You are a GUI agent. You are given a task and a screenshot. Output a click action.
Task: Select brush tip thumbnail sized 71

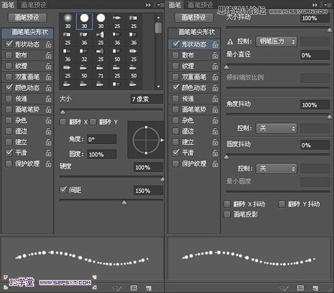[101, 72]
